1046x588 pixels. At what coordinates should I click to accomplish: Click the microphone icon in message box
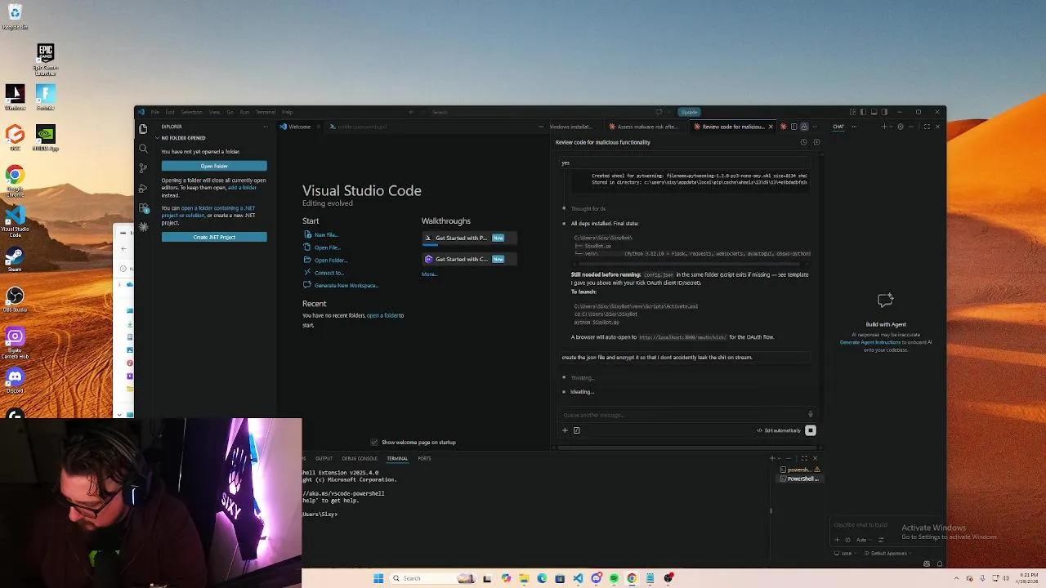[x=811, y=415]
